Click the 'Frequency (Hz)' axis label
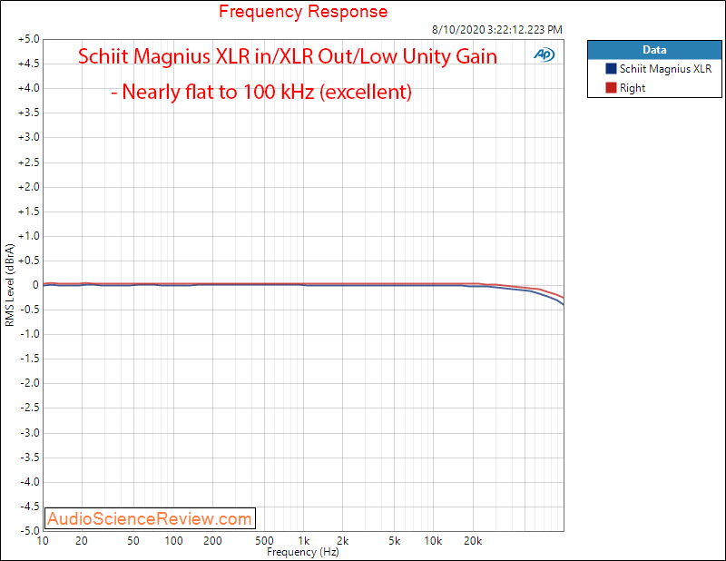This screenshot has height=561, width=726. [x=303, y=552]
